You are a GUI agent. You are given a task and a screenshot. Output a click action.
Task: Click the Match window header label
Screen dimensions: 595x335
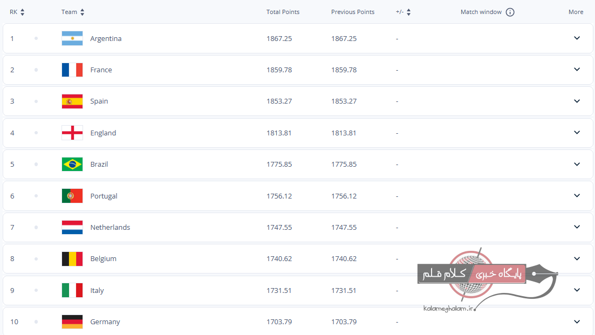pos(481,12)
